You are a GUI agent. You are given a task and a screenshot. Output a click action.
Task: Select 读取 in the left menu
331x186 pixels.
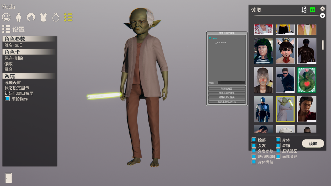[x=9, y=64]
